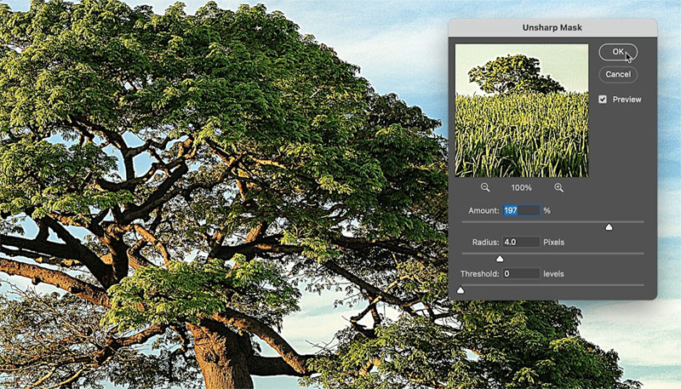Click the grass field preview thumbnail
681x389 pixels.
pos(522,111)
